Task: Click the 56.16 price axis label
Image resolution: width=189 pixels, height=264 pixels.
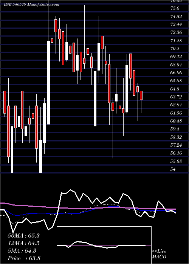Action: pos(176,153)
